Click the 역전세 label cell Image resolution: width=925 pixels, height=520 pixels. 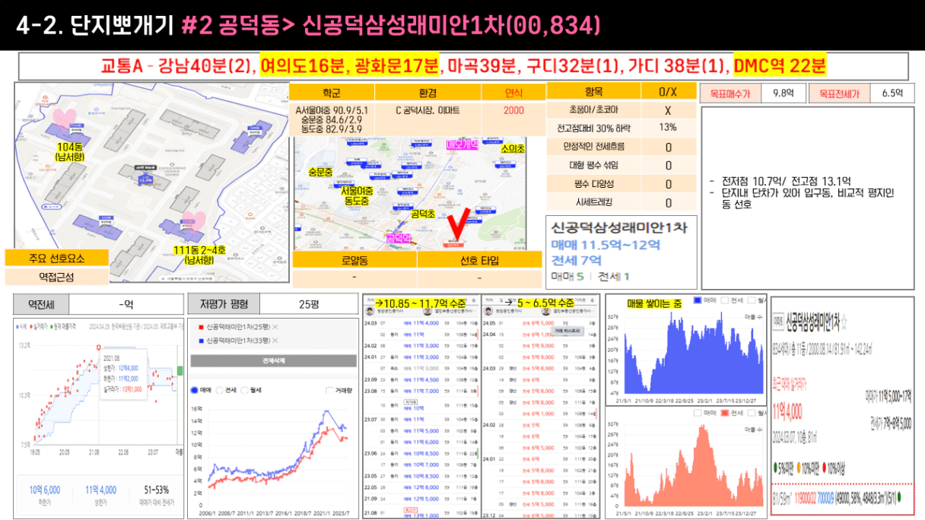coord(40,304)
